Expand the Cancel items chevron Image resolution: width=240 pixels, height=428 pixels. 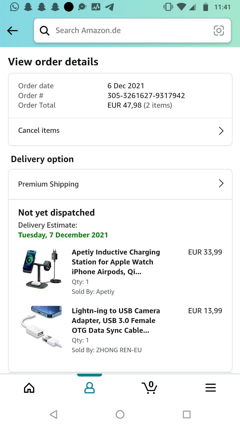tap(221, 131)
